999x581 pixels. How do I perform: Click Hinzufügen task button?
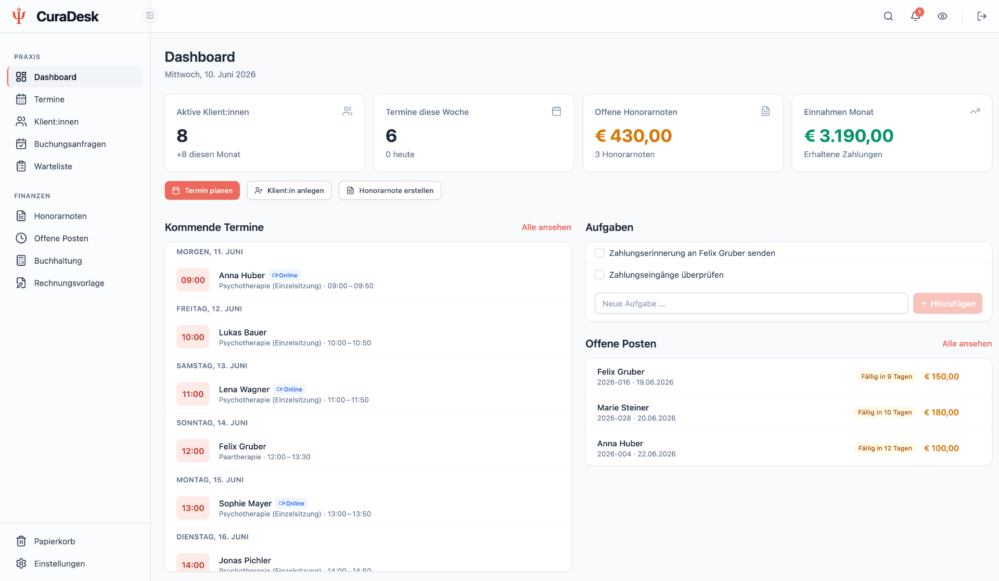coord(947,303)
